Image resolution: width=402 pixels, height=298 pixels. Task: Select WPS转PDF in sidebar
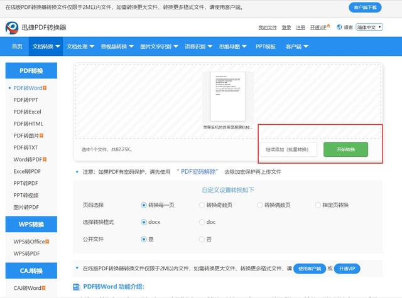26,253
